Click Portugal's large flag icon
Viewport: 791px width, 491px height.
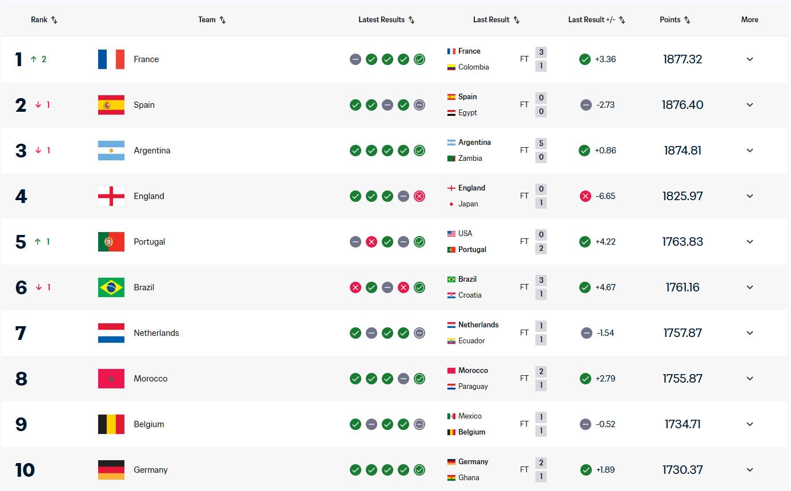click(x=111, y=242)
